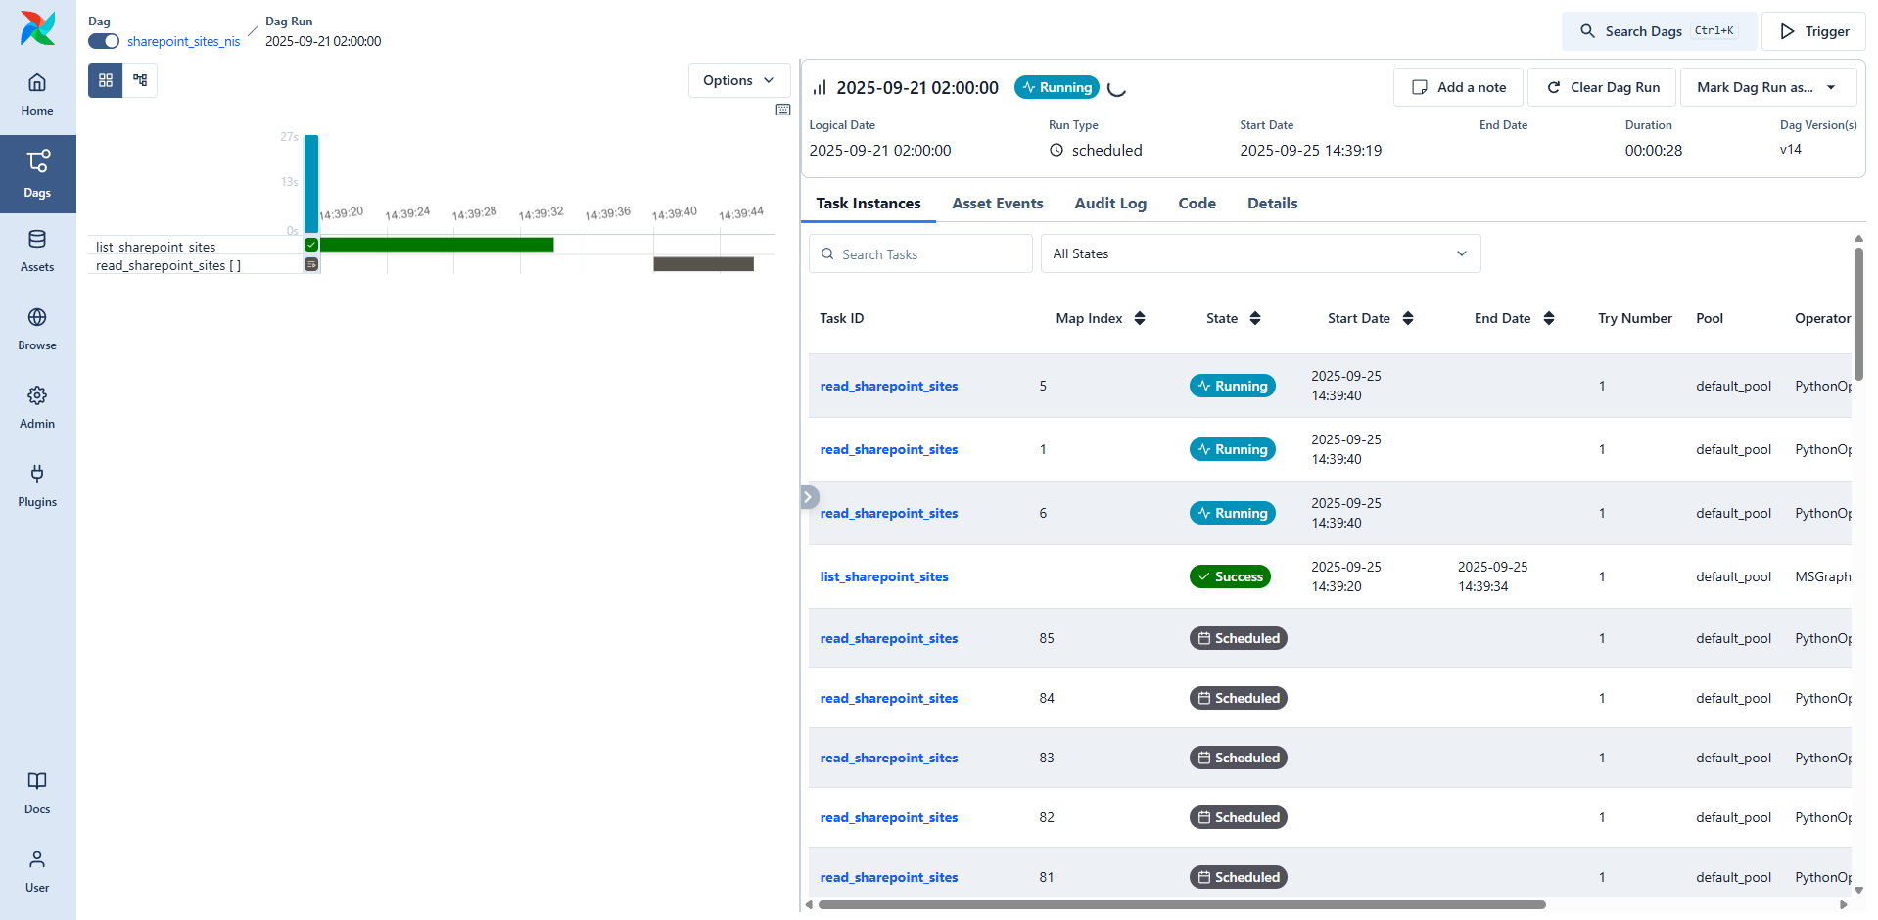Open read_sharepoint_sites map index 5 link
Screen dimensions: 1878x920
coord(889,386)
